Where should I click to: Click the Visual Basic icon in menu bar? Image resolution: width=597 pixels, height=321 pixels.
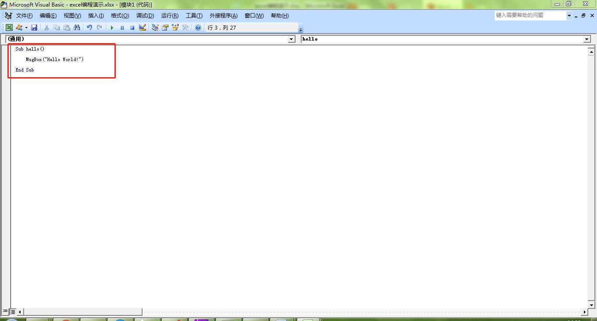(8, 16)
